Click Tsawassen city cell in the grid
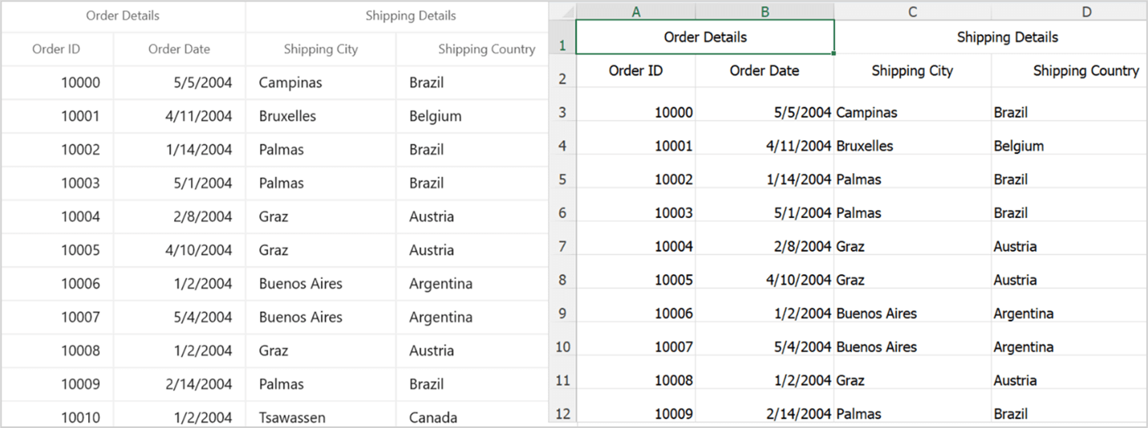 pos(290,417)
